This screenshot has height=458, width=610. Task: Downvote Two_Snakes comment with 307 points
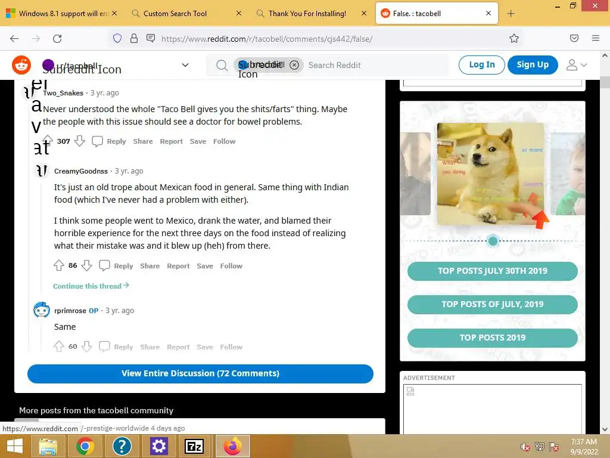(x=79, y=141)
